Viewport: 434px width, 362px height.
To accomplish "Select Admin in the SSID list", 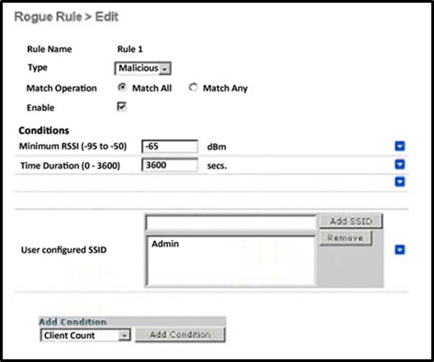I will coord(165,244).
